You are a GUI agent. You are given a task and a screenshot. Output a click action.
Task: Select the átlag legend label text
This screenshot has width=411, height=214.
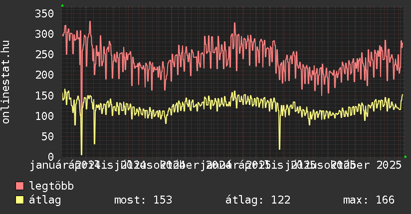(x=45, y=200)
